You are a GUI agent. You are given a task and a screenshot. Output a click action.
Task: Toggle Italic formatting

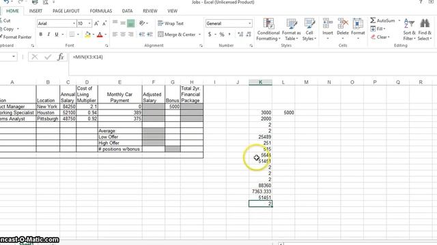[x=48, y=35]
